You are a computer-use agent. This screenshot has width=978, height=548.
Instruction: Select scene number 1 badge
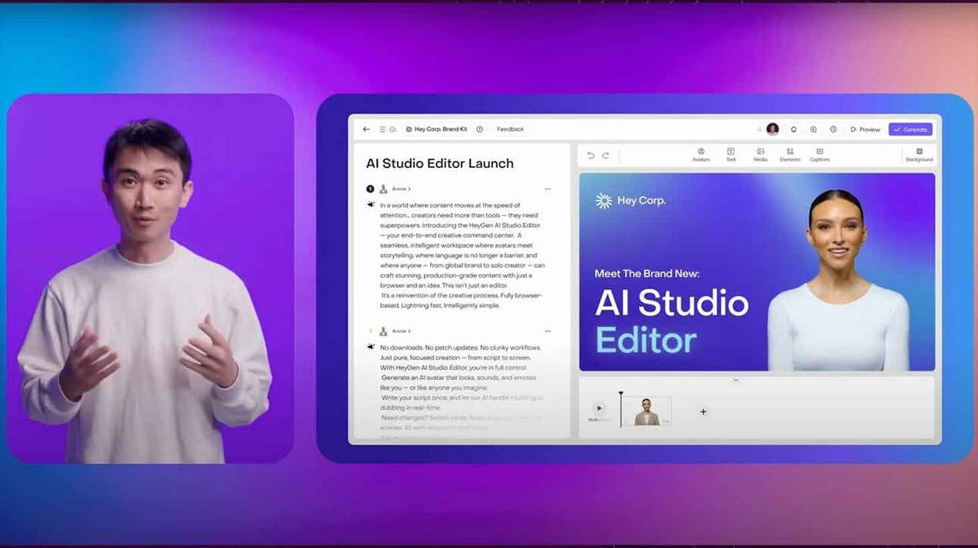[370, 188]
